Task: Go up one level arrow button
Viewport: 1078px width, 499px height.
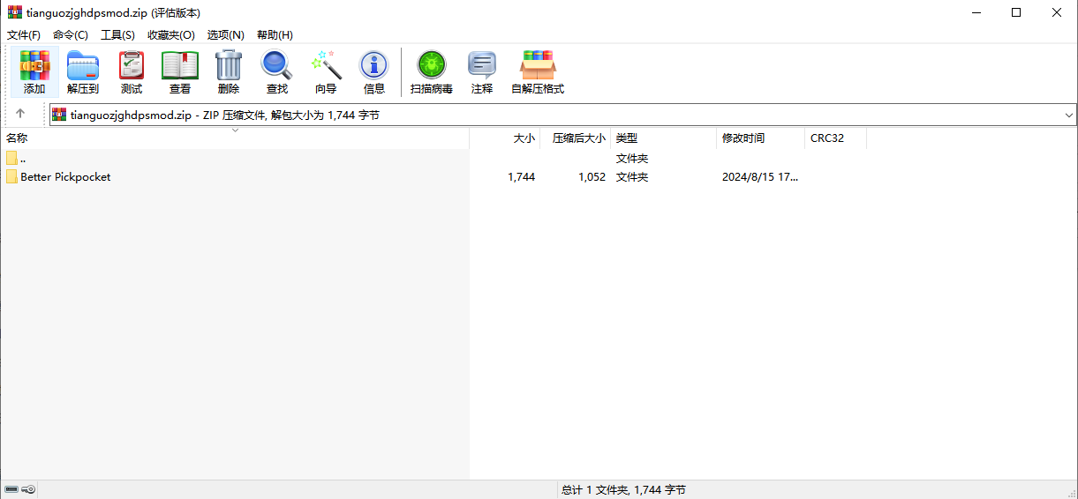Action: (20, 115)
